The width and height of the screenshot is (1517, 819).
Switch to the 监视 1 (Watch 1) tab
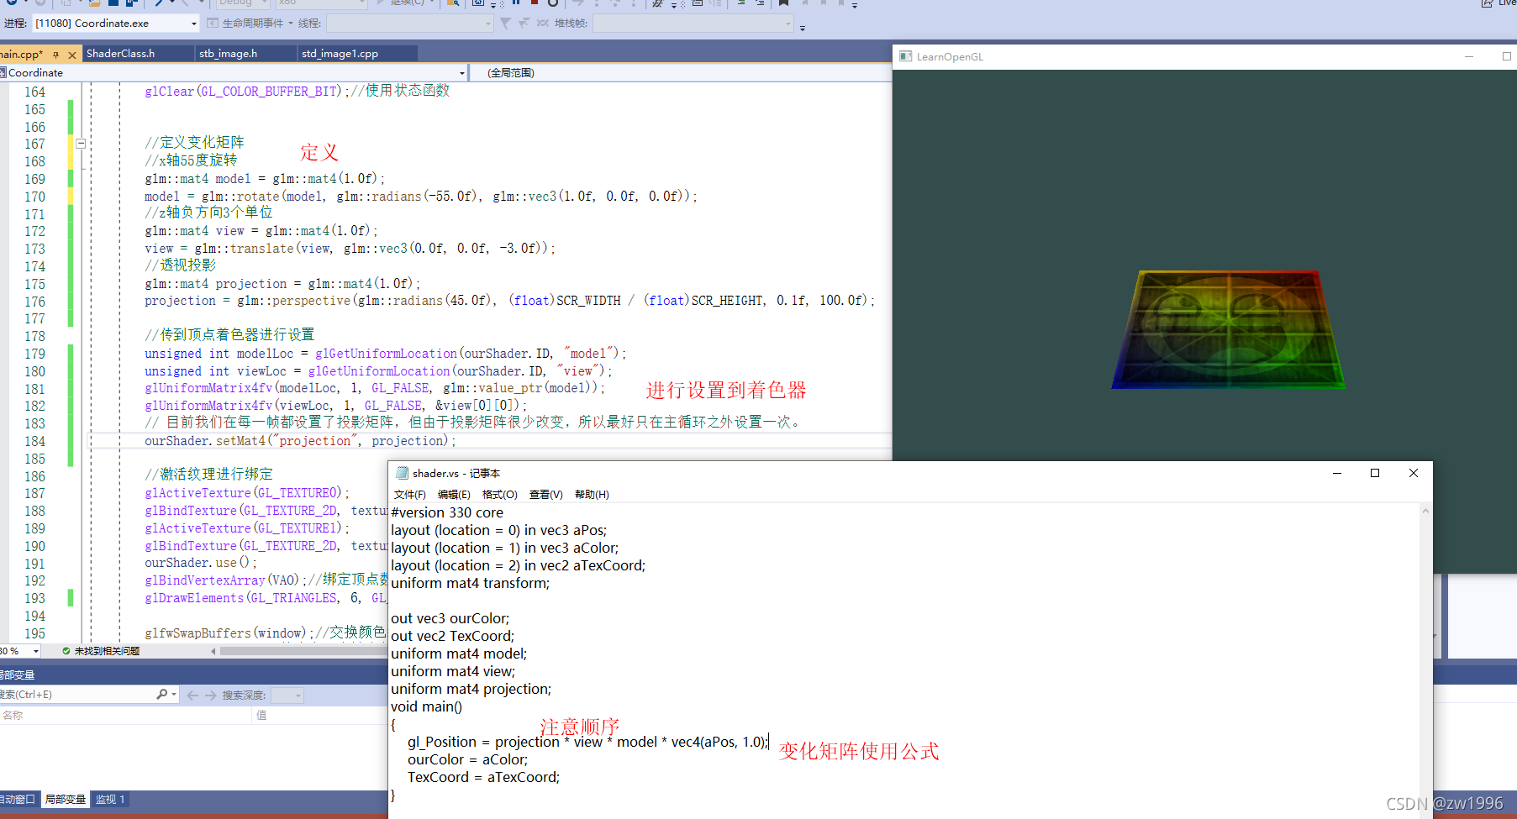pos(110,799)
